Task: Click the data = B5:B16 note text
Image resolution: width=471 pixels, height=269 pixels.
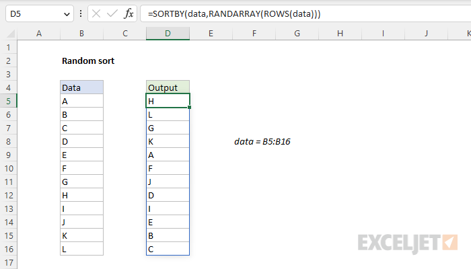Action: click(262, 141)
